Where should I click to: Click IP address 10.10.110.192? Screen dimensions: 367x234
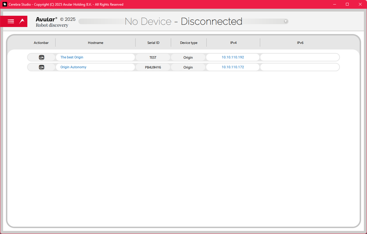tap(233, 57)
